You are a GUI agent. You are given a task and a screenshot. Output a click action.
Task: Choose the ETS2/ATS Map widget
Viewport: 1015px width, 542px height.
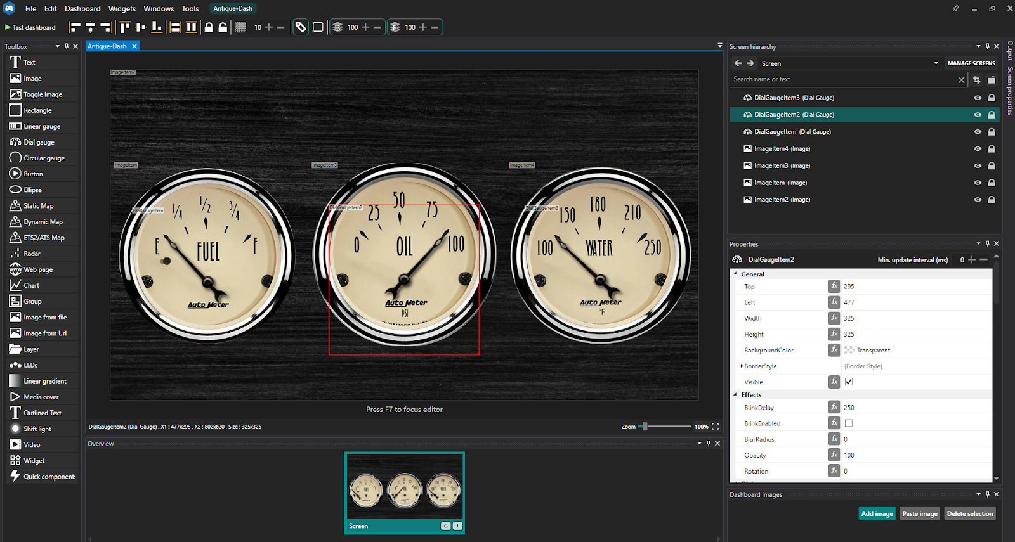[x=43, y=238]
